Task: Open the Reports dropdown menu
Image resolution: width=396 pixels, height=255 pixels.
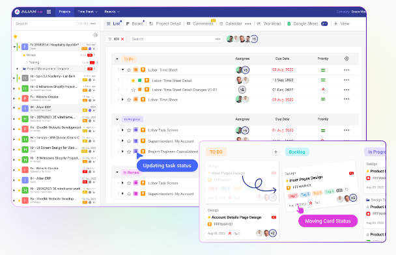Action: (x=111, y=12)
